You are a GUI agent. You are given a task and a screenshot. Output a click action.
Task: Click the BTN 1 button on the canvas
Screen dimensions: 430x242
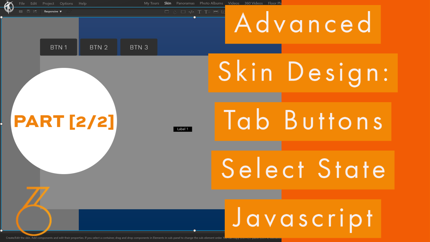click(x=58, y=47)
